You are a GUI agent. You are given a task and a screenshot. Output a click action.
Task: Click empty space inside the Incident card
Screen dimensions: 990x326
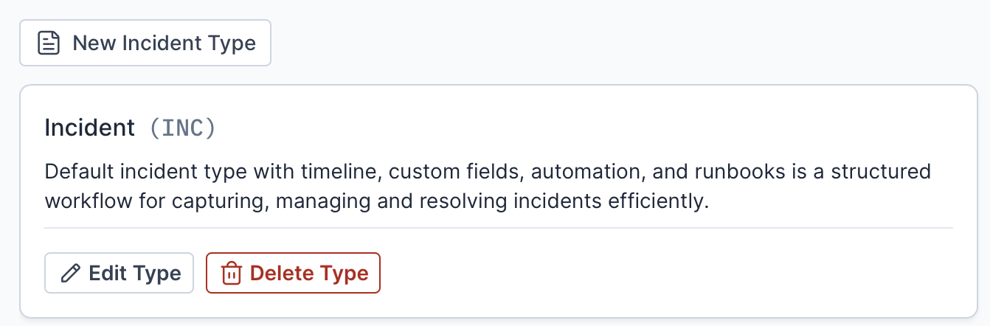pos(664,274)
